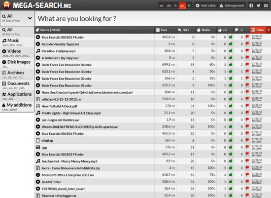Image resolution: width=271 pixels, height=198 pixels.
Task: Open A Todo Gas 5 (by Tapy).avi
Action: tap(60, 58)
